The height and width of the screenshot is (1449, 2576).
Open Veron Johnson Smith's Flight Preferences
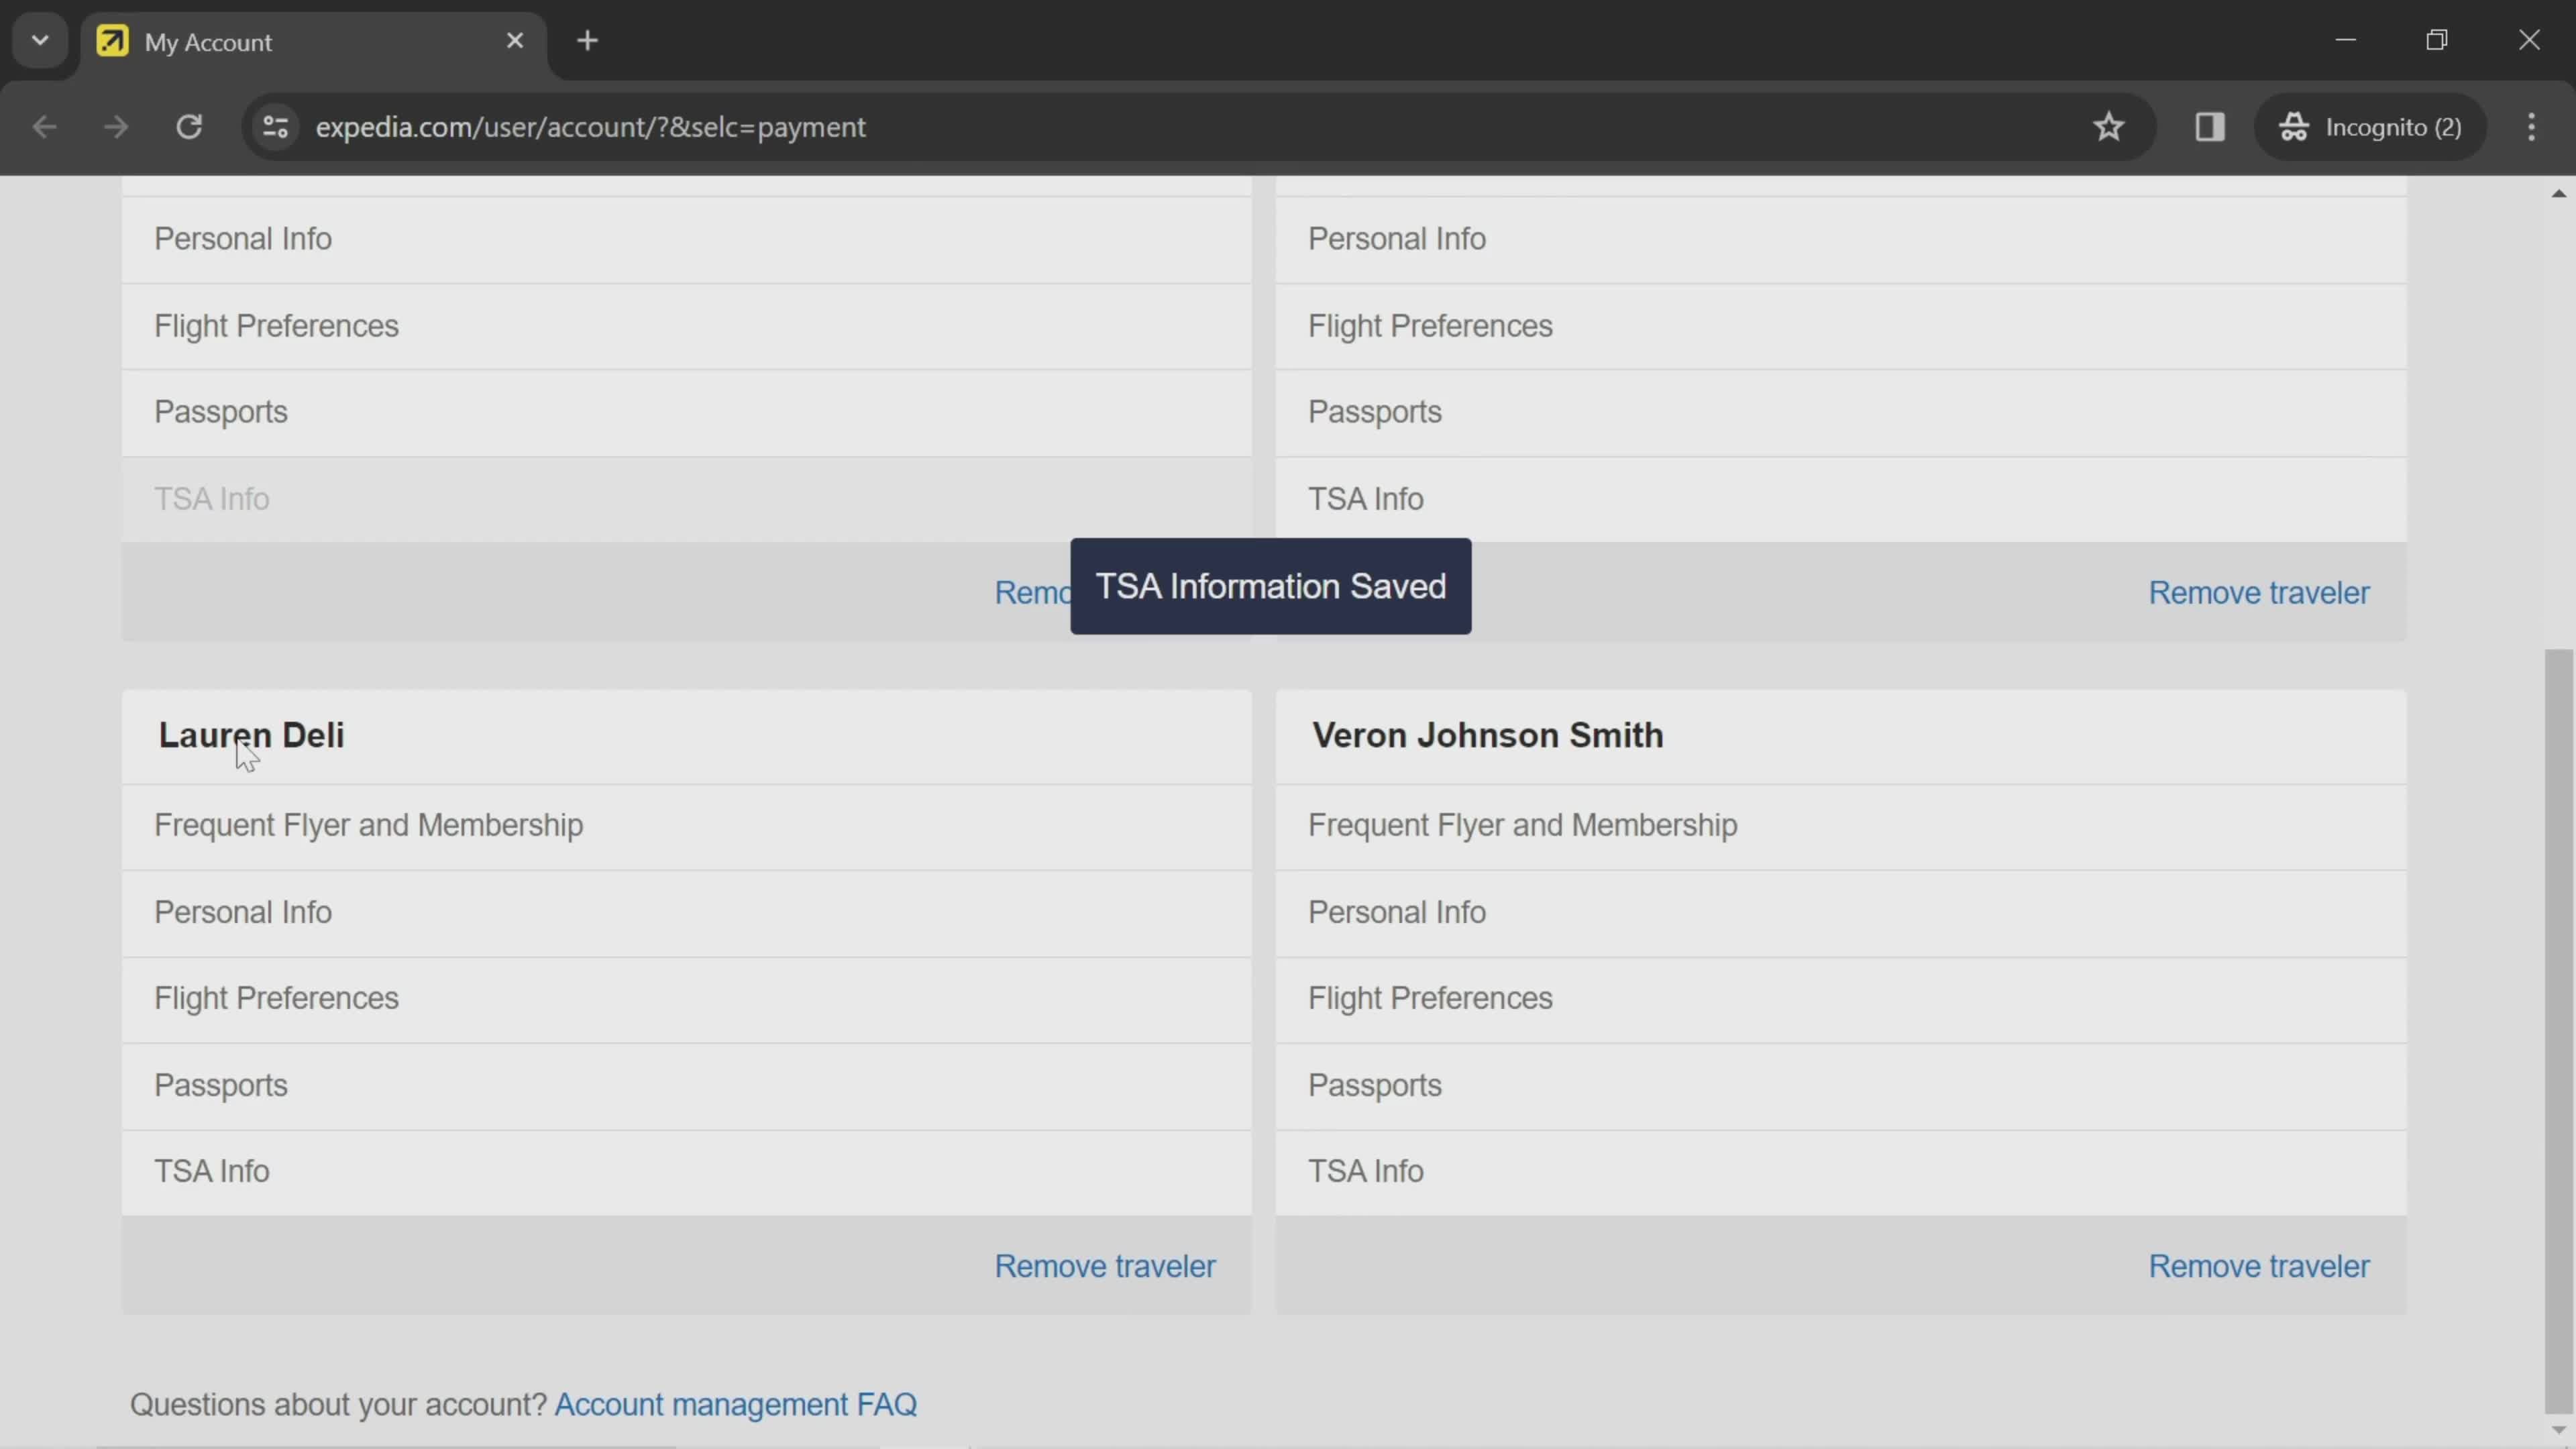[1841, 999]
